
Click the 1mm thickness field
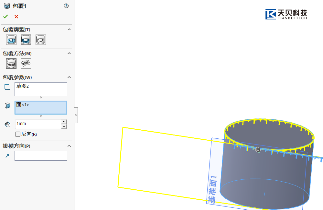(38, 124)
